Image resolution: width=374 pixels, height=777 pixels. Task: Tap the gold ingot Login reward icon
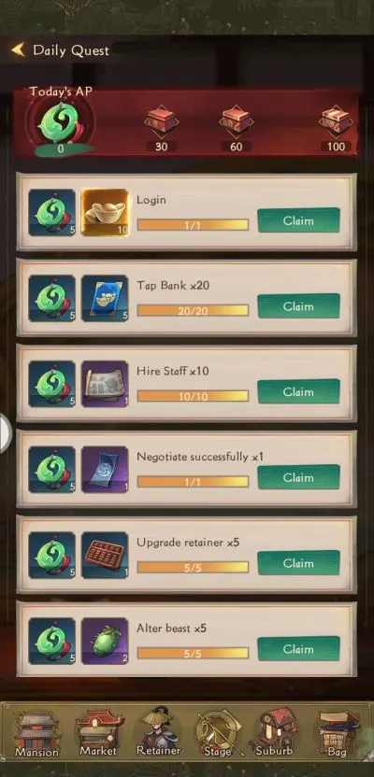[x=105, y=212]
